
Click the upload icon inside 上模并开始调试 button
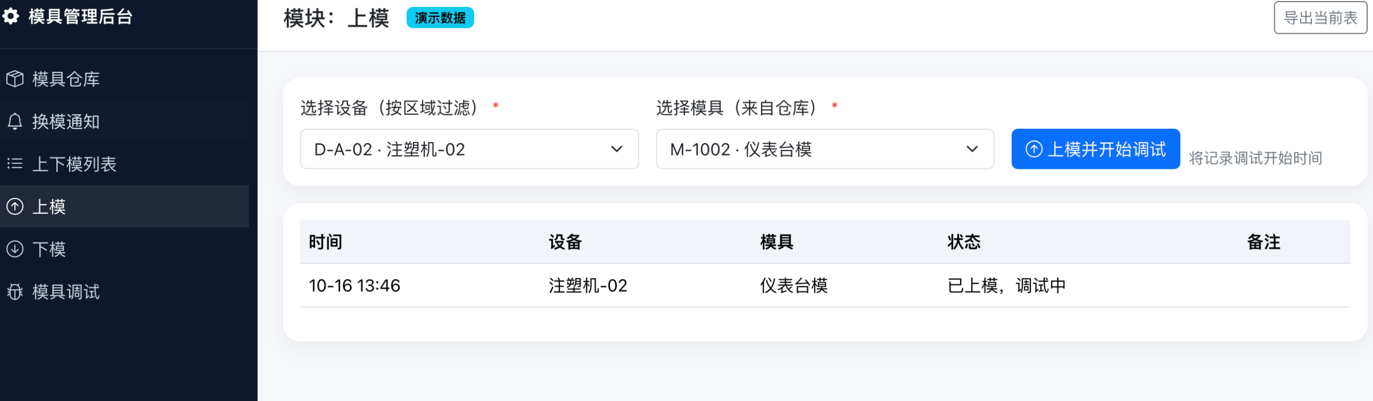1034,149
